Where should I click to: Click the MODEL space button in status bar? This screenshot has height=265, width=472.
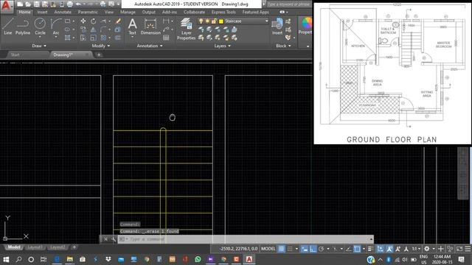(x=268, y=249)
